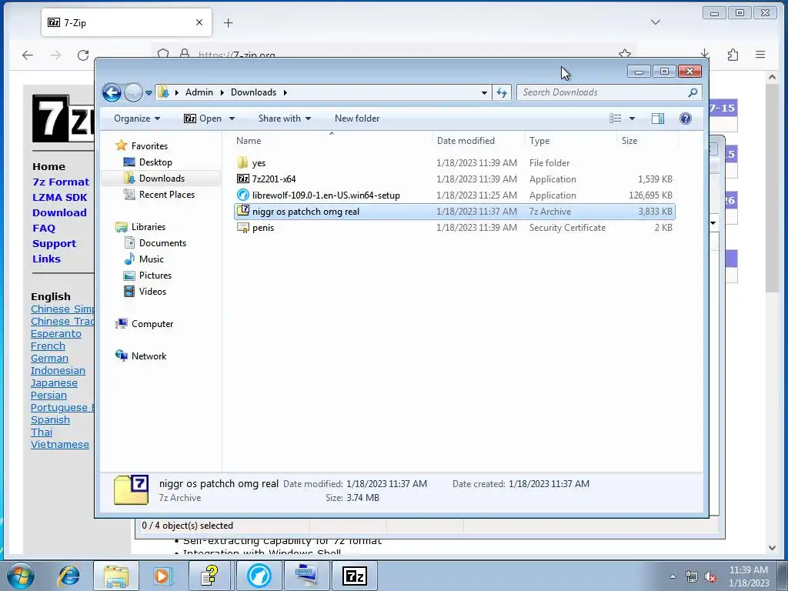
Task: Open the browser downloads panel
Action: pyautogui.click(x=705, y=53)
